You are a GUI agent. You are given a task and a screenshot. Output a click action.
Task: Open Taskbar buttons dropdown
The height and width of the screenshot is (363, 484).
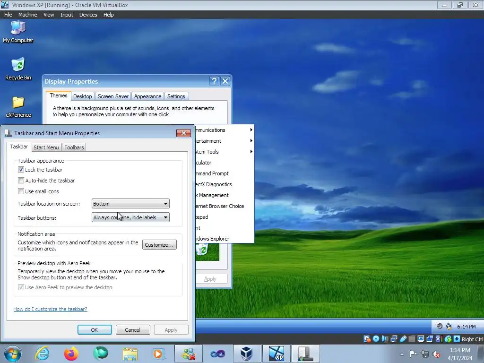pos(130,217)
